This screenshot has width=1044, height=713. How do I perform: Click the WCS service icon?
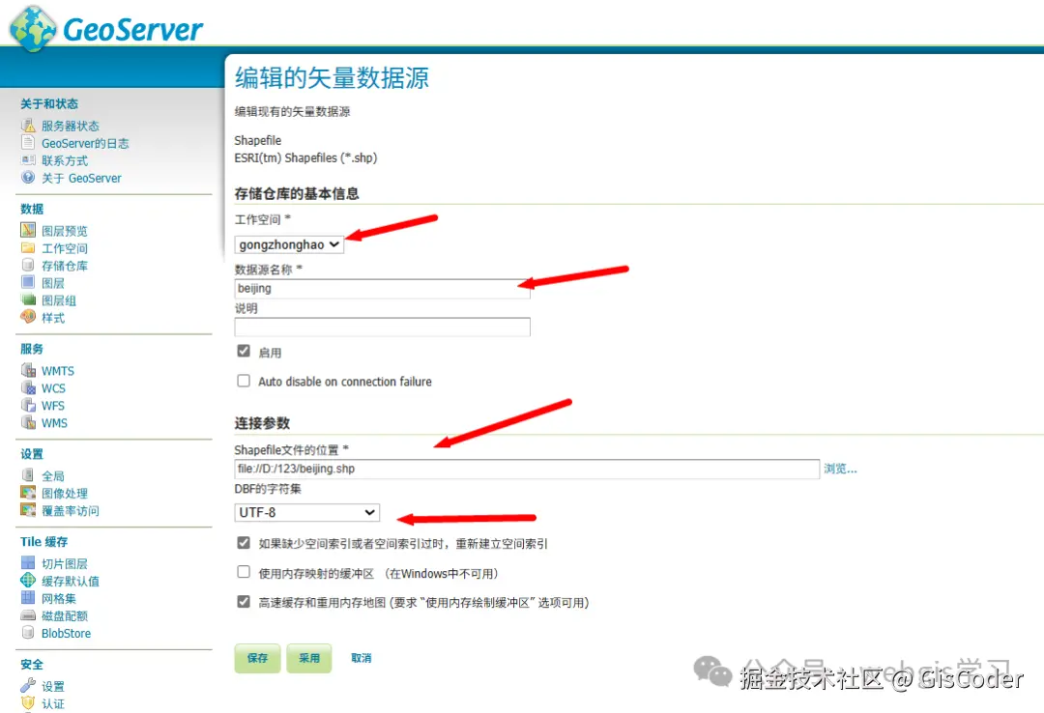click(28, 387)
